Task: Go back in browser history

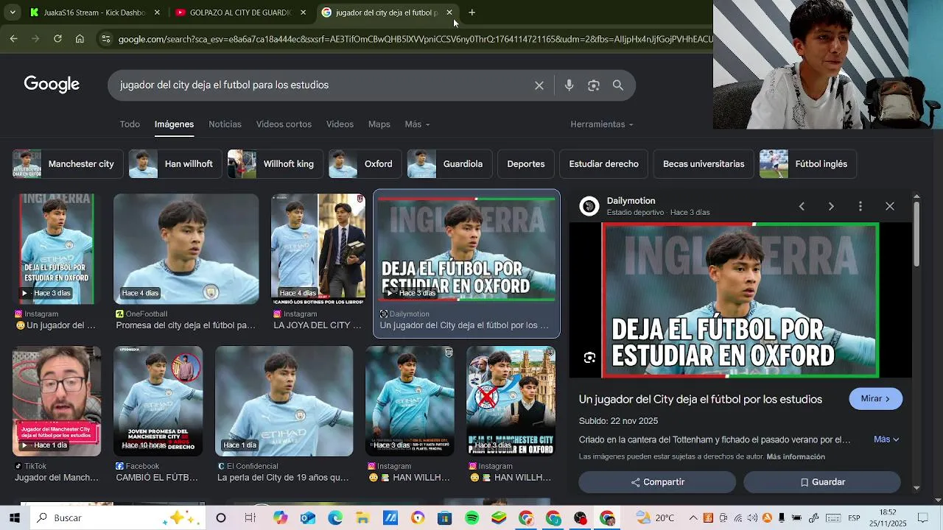Action: point(13,39)
